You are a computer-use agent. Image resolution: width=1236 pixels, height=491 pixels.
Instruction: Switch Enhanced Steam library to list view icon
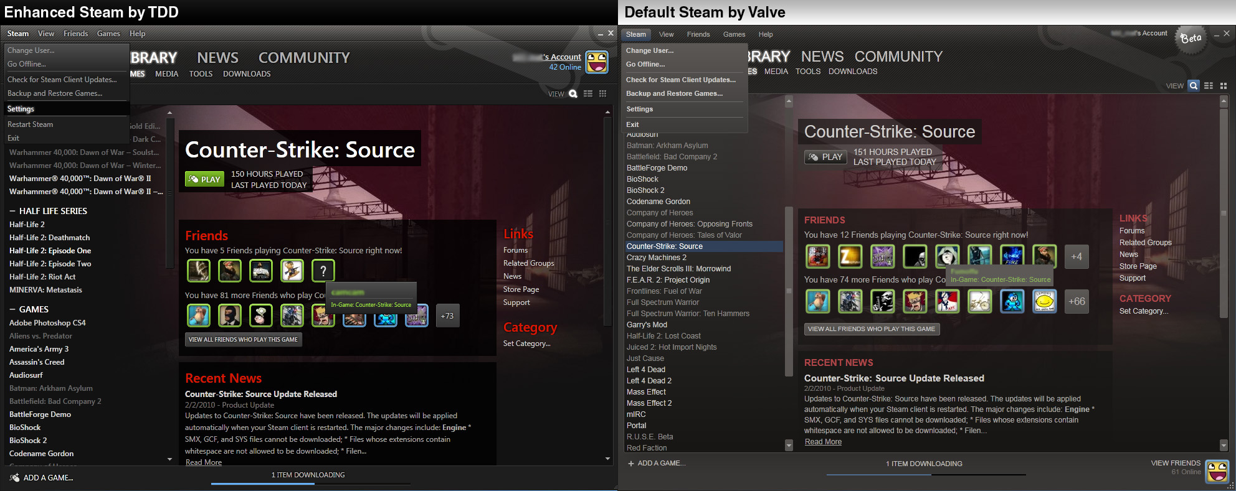588,94
